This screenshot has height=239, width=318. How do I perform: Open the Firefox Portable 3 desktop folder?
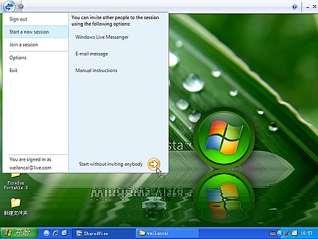coord(15,181)
